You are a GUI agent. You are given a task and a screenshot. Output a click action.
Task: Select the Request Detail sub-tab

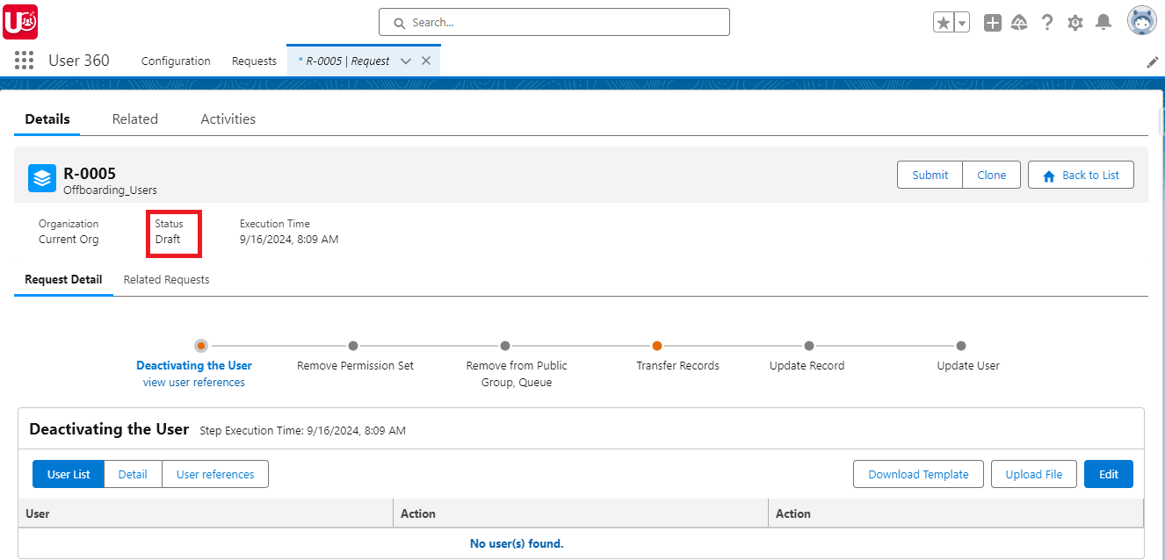[63, 280]
